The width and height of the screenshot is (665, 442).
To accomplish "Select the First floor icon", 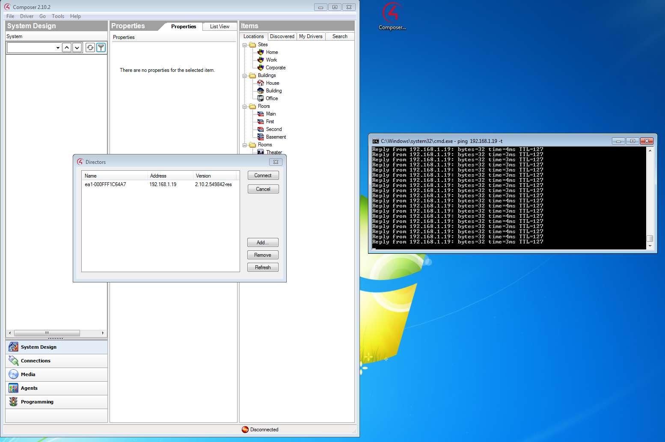I will 260,122.
